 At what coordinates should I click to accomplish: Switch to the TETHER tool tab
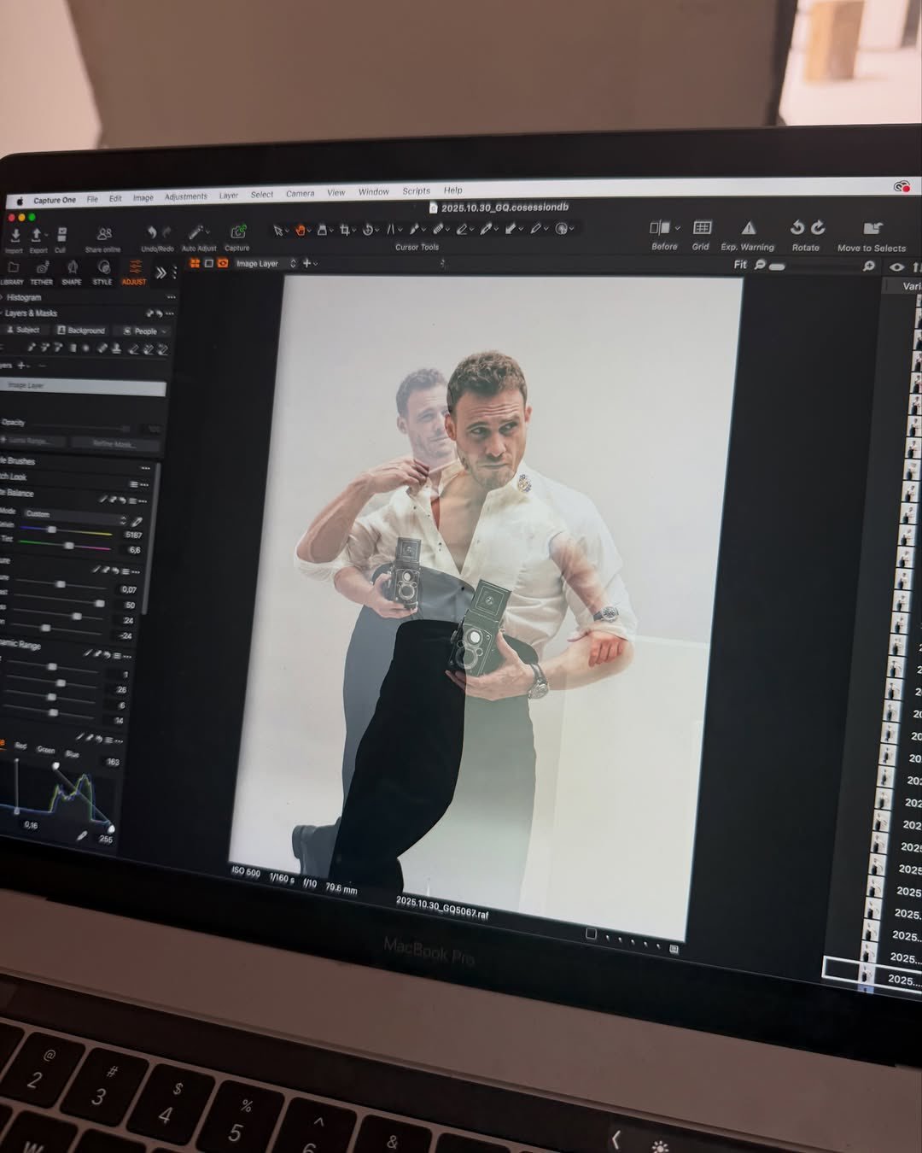(41, 272)
